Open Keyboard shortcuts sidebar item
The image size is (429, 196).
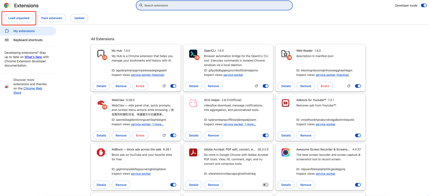28,40
